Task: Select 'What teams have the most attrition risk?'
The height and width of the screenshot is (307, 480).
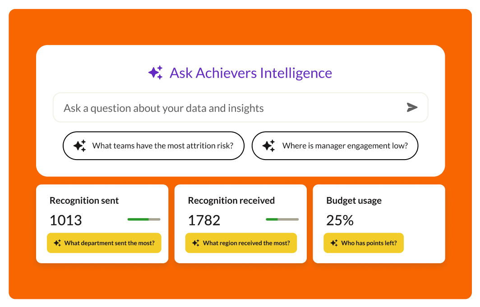Action: (x=153, y=145)
